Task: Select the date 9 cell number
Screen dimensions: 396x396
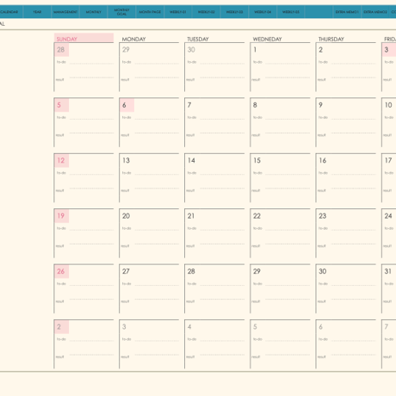Action: (x=320, y=105)
